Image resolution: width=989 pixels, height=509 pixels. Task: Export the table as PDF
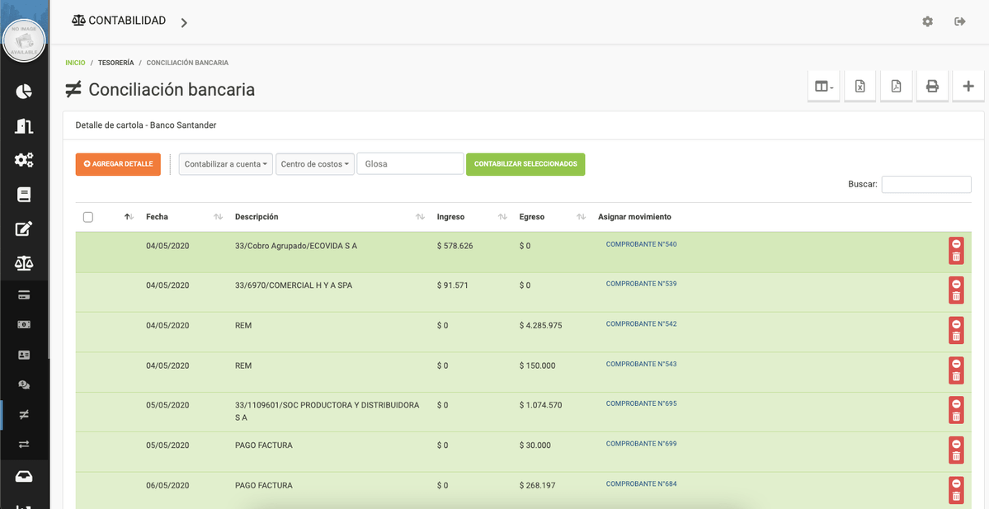(x=896, y=87)
